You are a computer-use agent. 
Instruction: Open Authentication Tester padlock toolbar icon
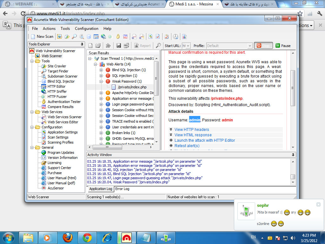click(x=118, y=37)
